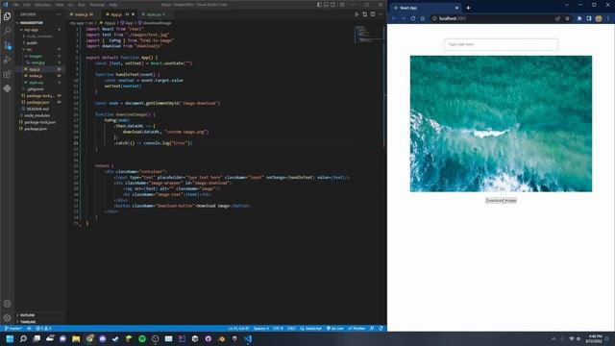The width and height of the screenshot is (615, 346).
Task: Click the CRLF end-of-line setting in status bar
Action: click(x=291, y=329)
